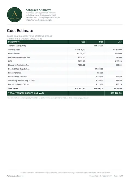
Task: Click the R225,00 disbursement amount
Action: coord(100,84)
